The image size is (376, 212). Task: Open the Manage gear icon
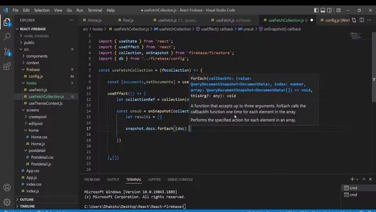coord(7,202)
